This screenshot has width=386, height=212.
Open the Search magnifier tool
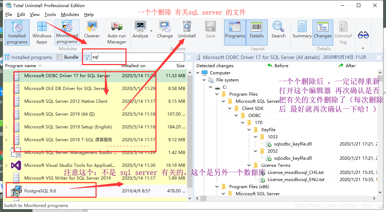click(x=278, y=30)
